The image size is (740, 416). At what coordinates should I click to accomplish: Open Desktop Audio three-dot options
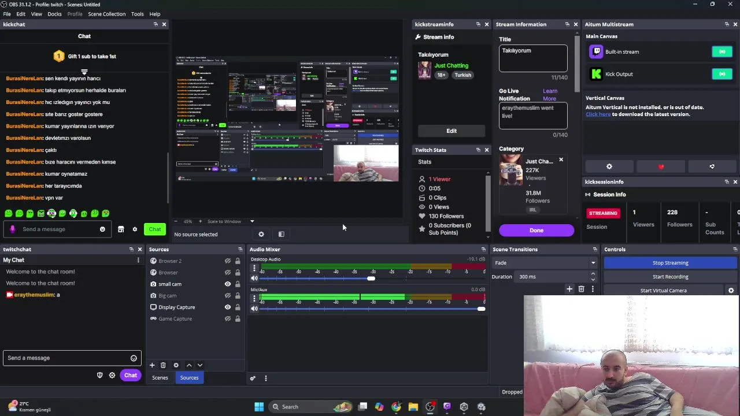coord(254,268)
